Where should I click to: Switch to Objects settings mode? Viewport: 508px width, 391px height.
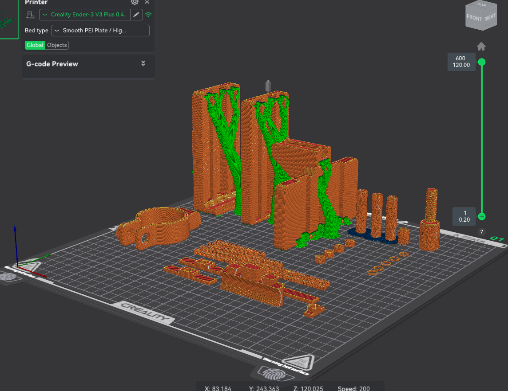point(57,45)
